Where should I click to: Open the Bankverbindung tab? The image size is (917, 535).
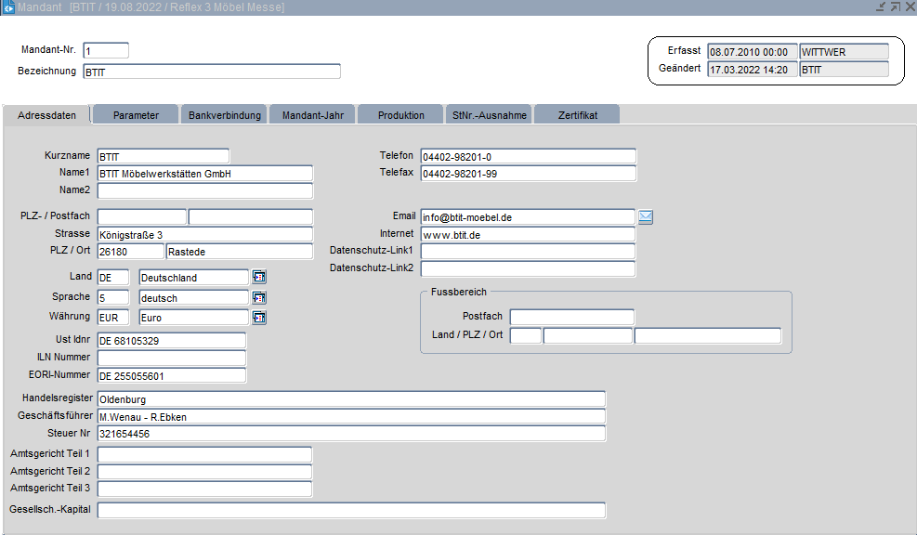pyautogui.click(x=224, y=115)
